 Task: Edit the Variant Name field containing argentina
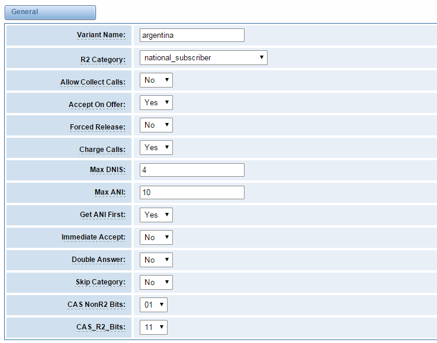pos(192,35)
